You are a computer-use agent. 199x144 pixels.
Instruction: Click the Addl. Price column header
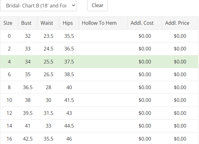pos(177,23)
